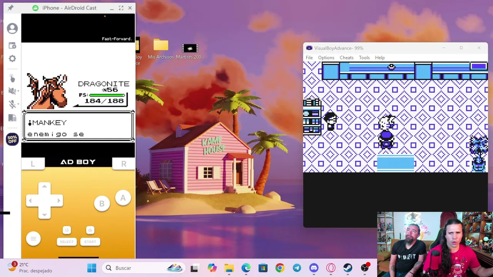Enter fullscreen in the AirDroid Cast window

point(121,8)
